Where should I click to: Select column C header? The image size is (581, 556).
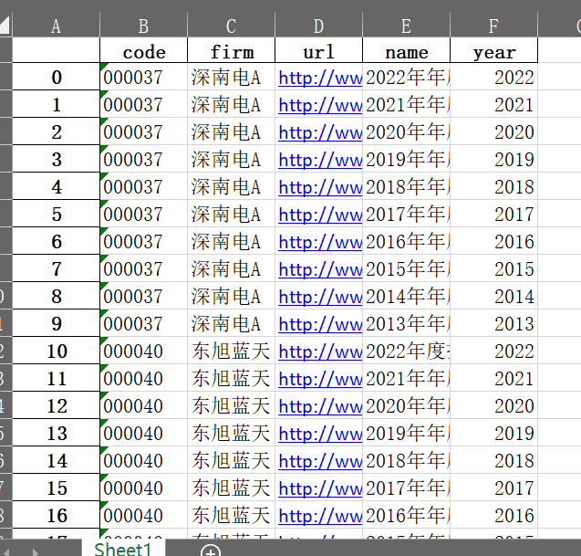point(231,26)
